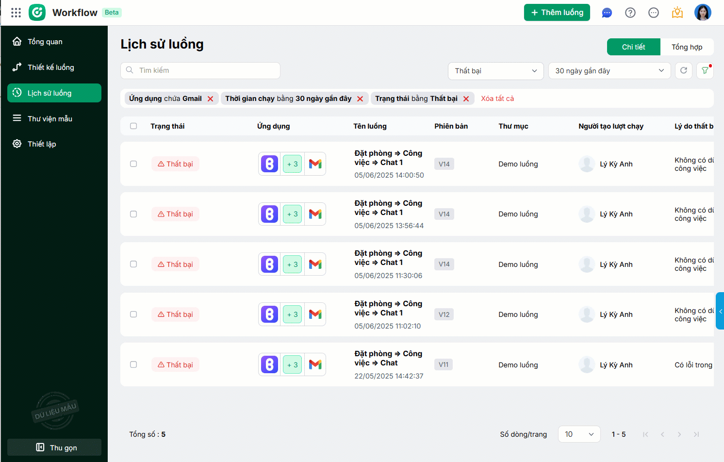Image resolution: width=724 pixels, height=462 pixels.
Task: Switch to the Tổng hợp tab
Action: click(687, 47)
